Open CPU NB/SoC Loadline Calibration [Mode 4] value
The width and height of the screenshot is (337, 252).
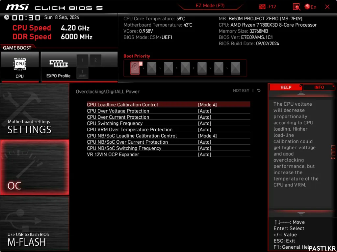(207, 136)
